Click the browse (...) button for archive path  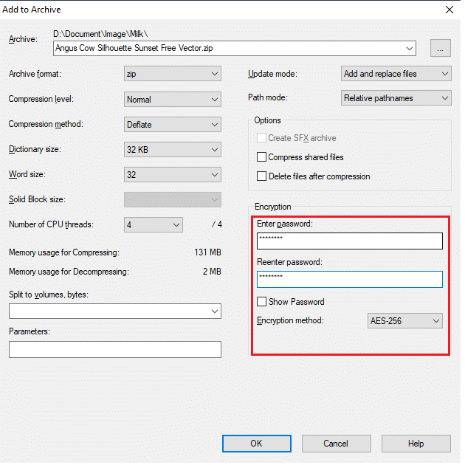coord(441,49)
